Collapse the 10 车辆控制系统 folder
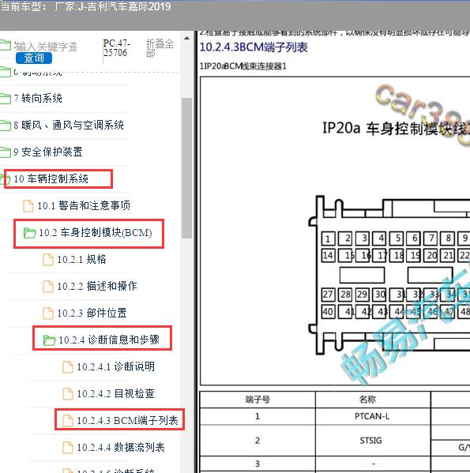 pos(51,179)
